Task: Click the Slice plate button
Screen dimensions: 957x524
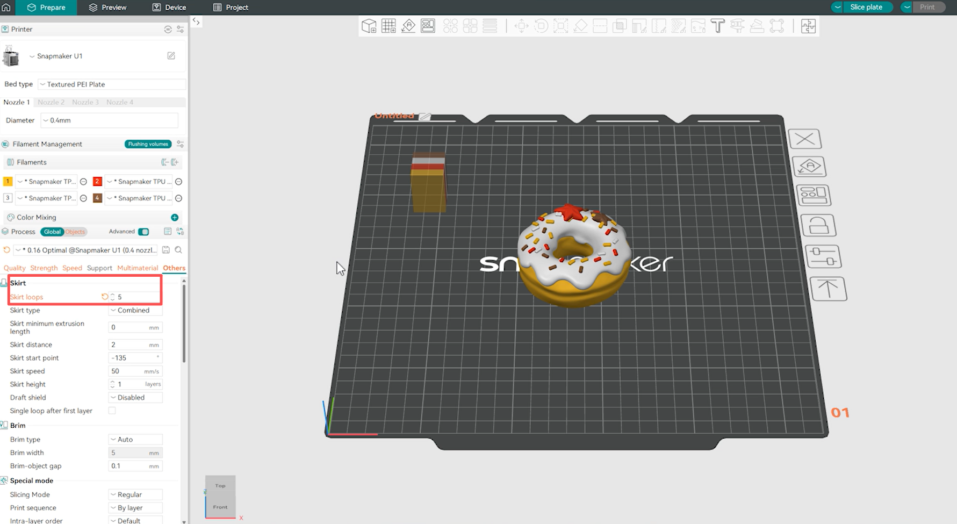Action: click(x=866, y=7)
